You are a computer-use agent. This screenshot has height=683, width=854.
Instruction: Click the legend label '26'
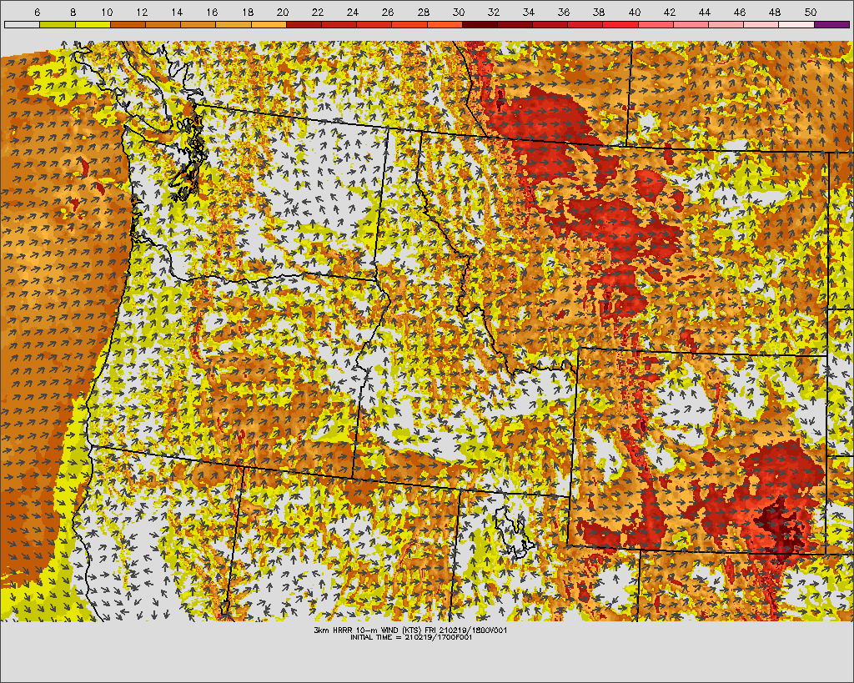pos(388,12)
